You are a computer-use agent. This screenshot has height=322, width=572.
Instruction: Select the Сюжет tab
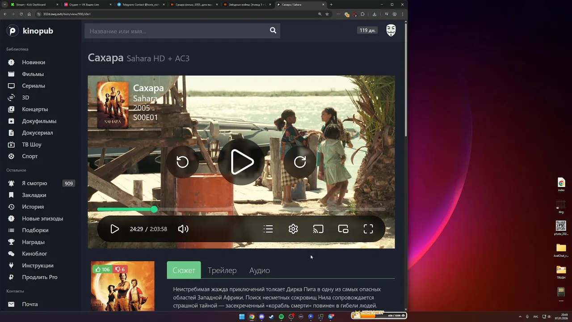(x=184, y=270)
